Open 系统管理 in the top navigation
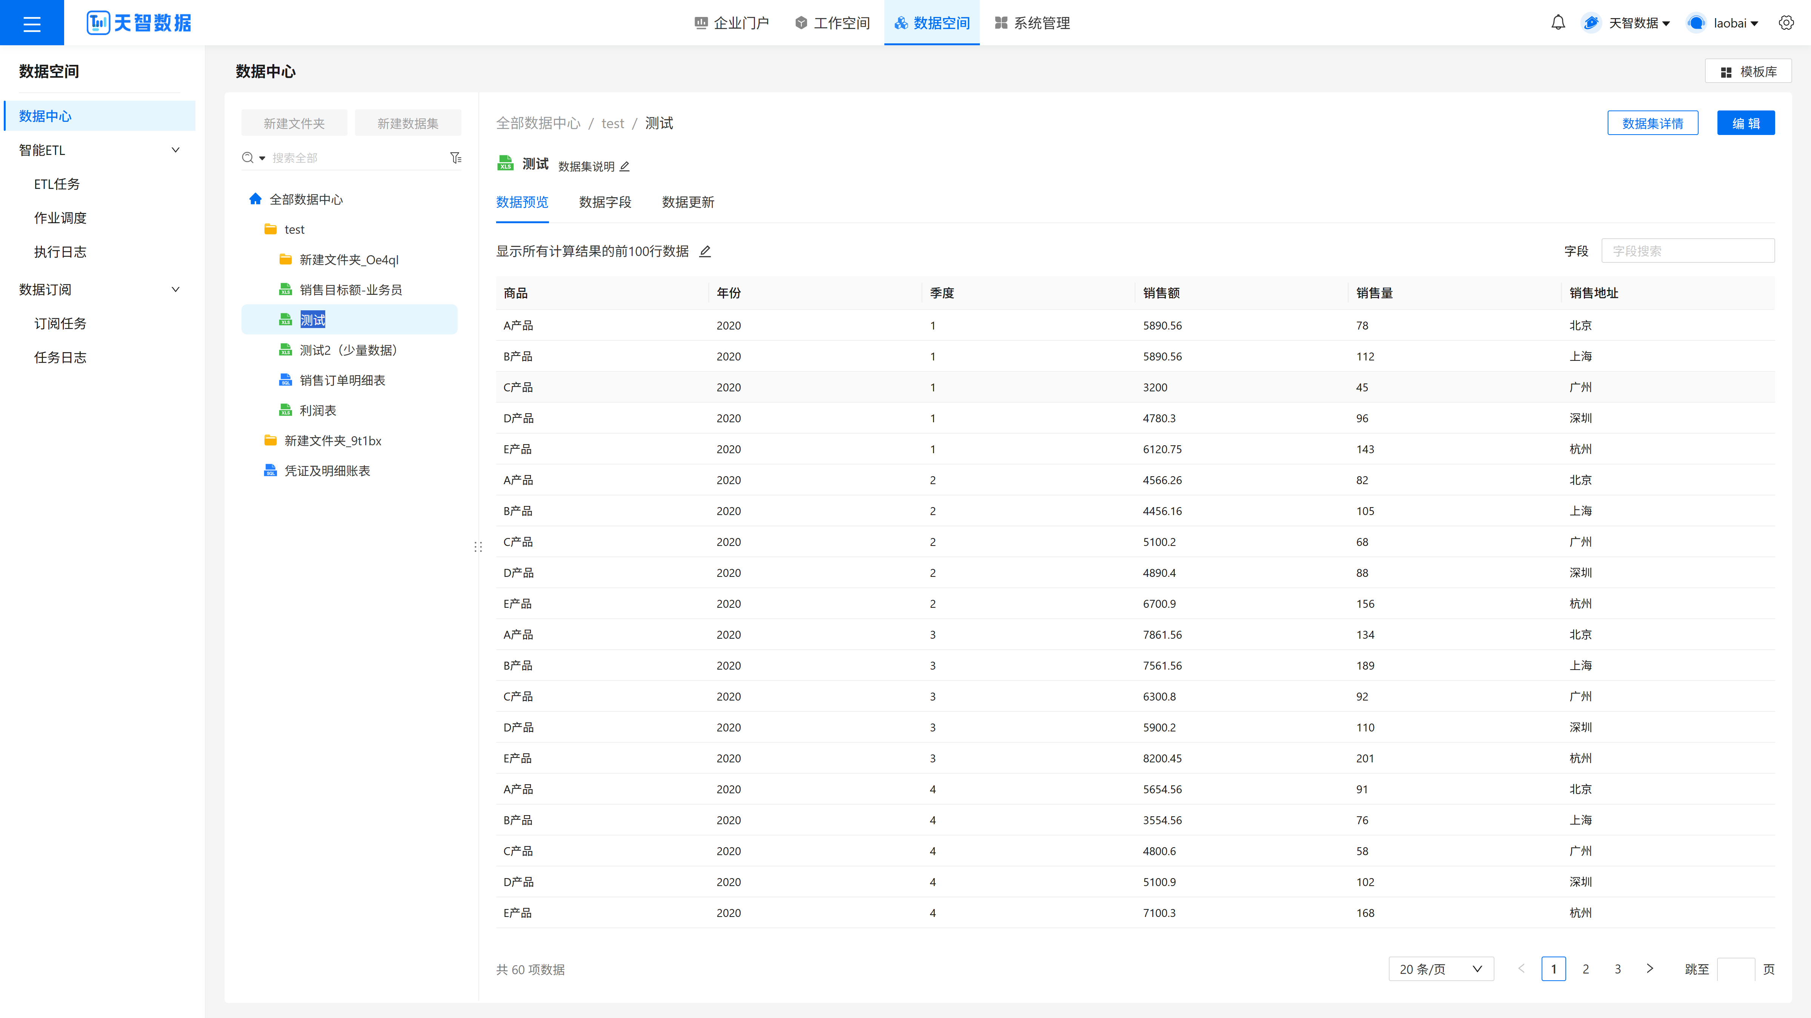1811x1018 pixels. [x=1032, y=23]
